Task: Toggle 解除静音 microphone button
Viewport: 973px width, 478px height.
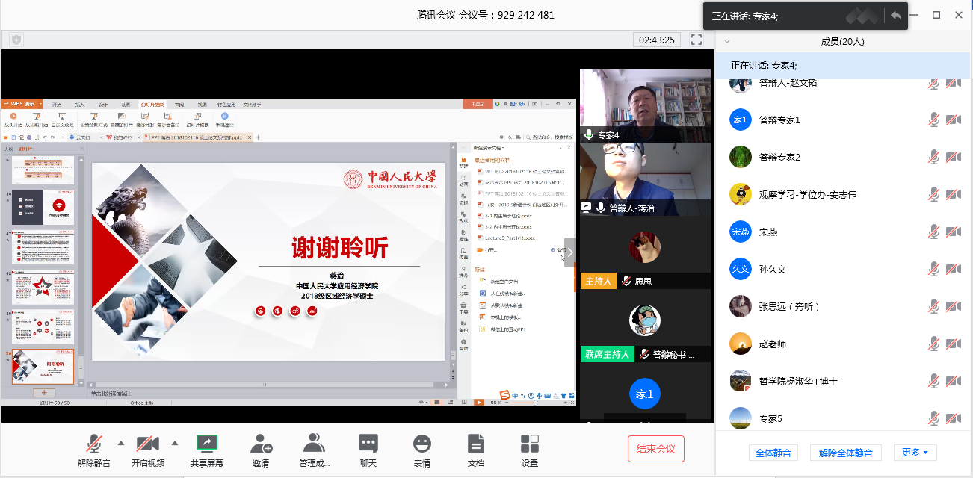Action: pyautogui.click(x=94, y=445)
